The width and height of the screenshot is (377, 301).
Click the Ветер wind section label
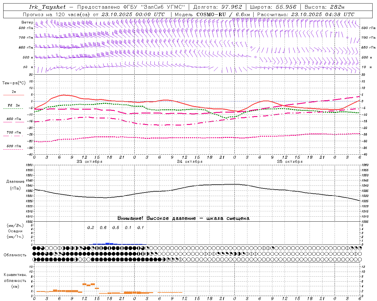(x=27, y=22)
